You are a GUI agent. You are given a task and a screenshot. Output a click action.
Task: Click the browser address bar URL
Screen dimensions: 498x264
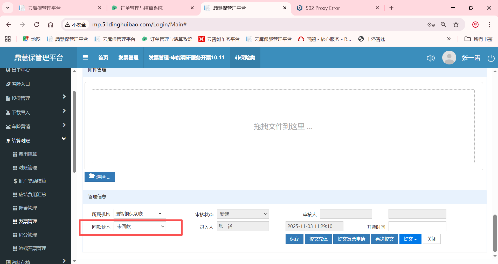click(140, 25)
